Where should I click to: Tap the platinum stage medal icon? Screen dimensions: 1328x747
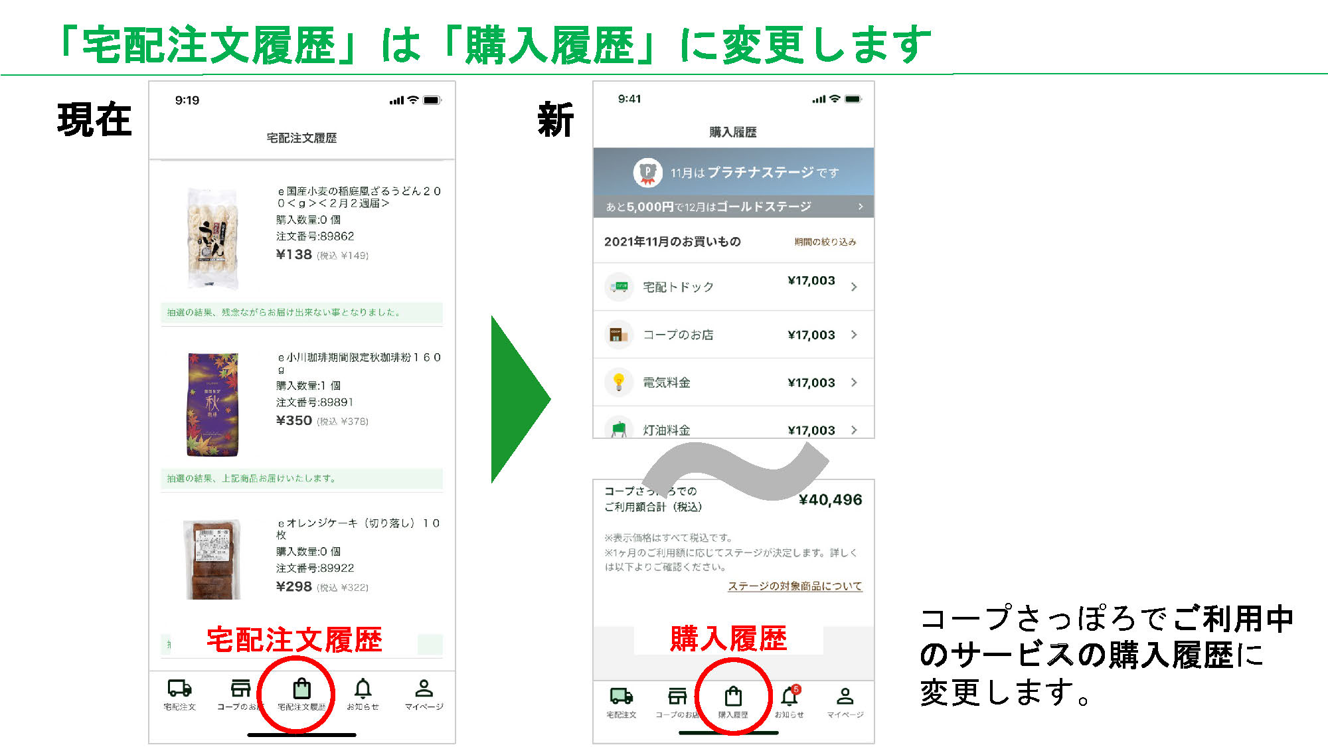647,173
